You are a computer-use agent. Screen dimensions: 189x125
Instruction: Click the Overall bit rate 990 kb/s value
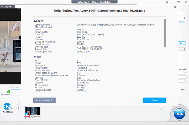point(81,44)
